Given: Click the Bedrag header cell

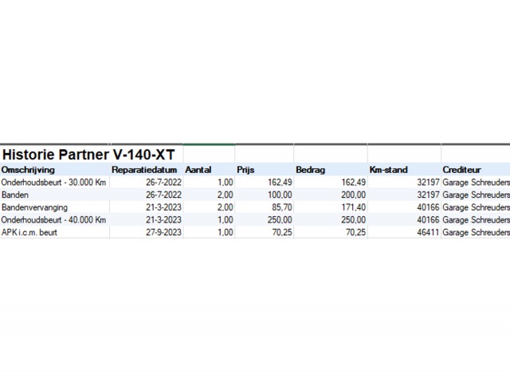Looking at the screenshot, I should pos(329,170).
